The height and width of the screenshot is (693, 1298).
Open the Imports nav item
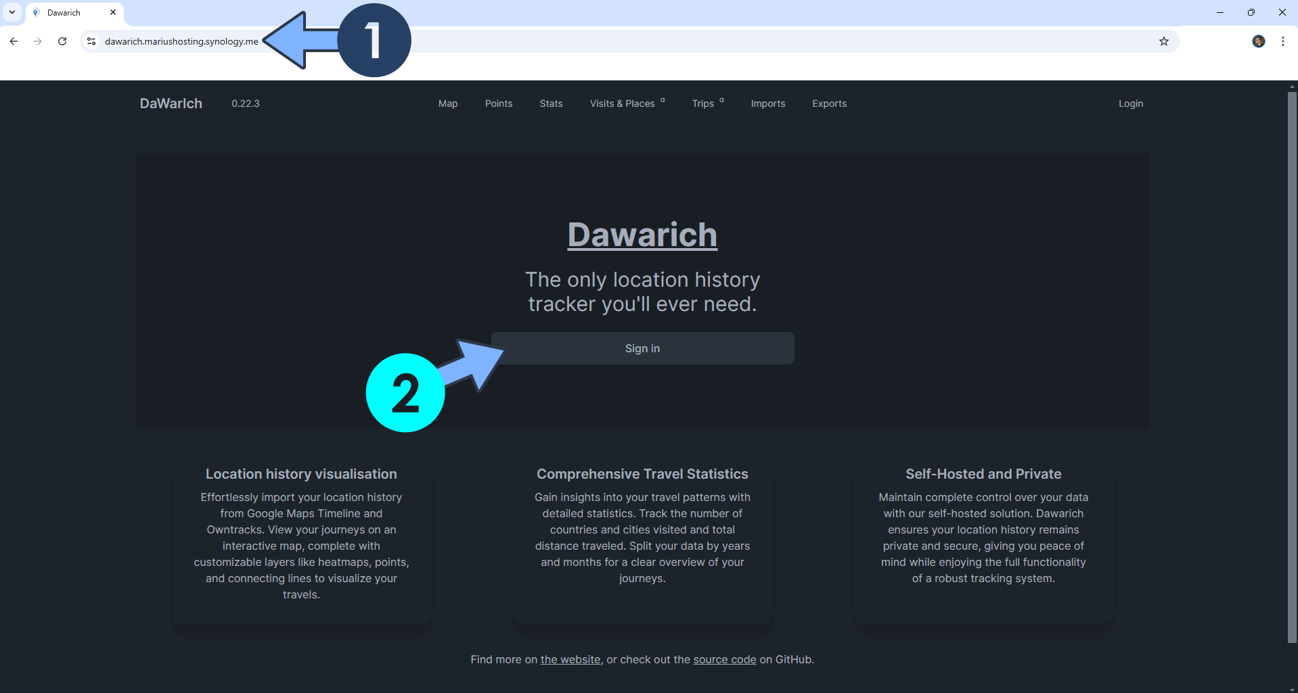pyautogui.click(x=768, y=103)
